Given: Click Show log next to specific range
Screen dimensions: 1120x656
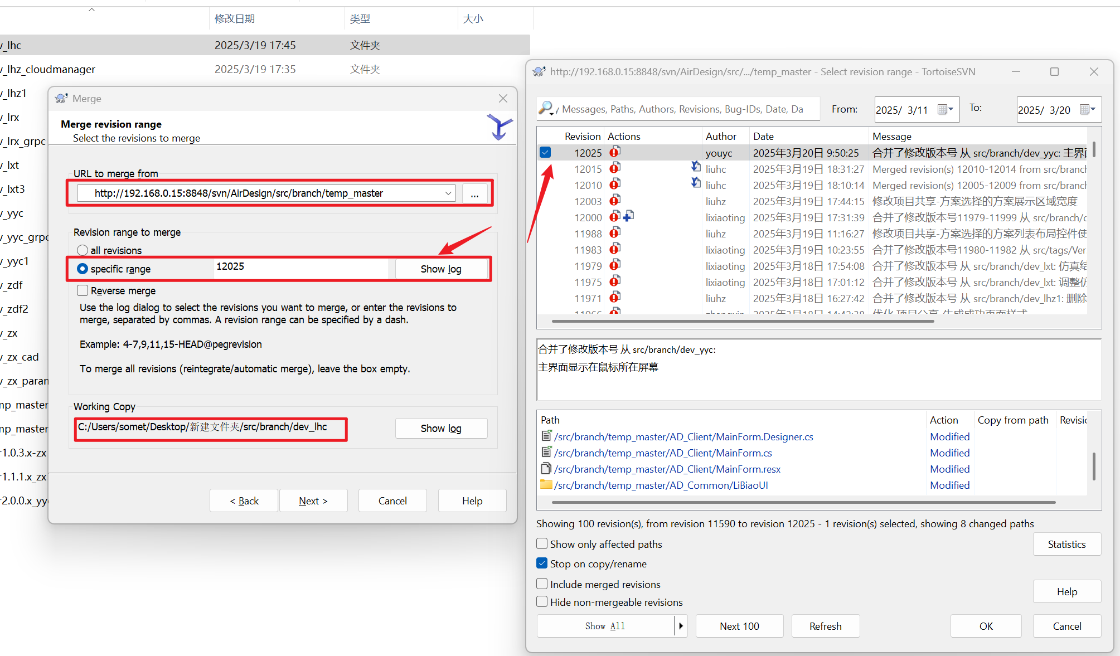Looking at the screenshot, I should pyautogui.click(x=441, y=269).
